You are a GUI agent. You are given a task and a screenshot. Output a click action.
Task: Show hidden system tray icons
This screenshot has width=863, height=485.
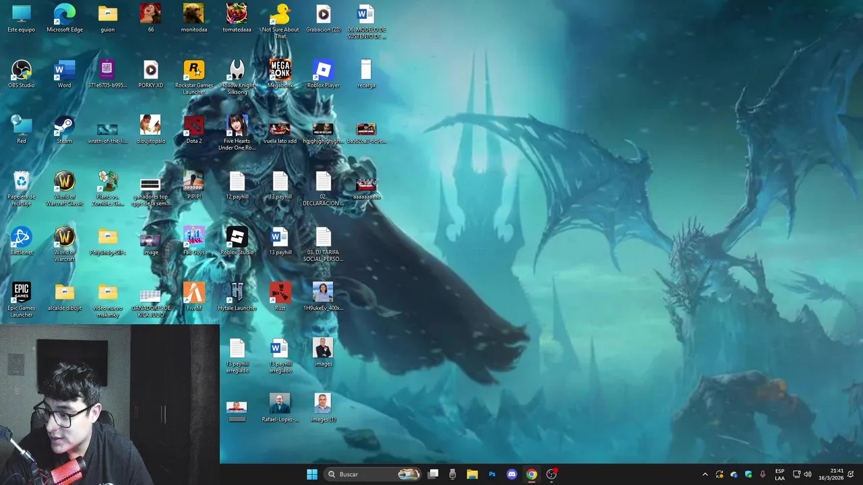705,474
